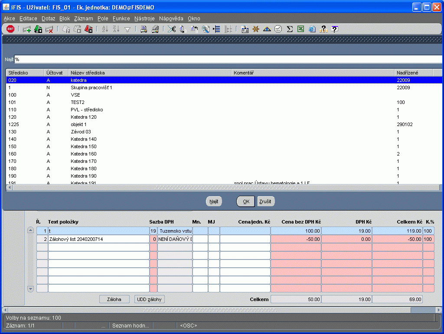
Task: Click the UDD zálohy button
Action: 150,299
